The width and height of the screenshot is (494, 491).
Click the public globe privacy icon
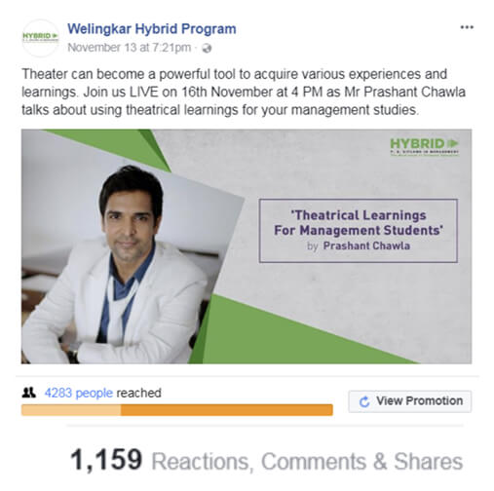point(207,49)
